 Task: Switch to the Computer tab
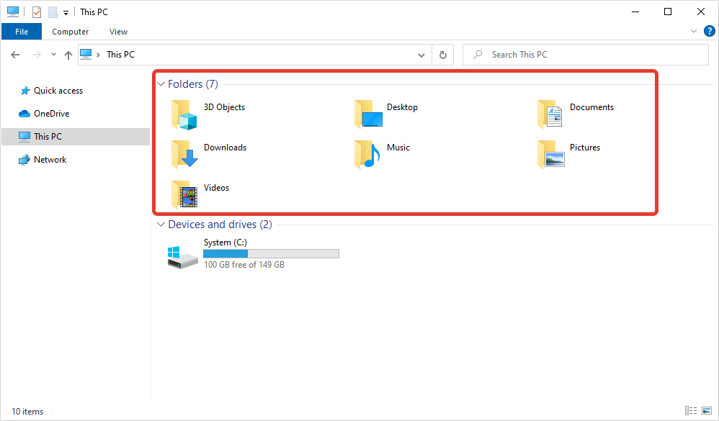tap(70, 31)
